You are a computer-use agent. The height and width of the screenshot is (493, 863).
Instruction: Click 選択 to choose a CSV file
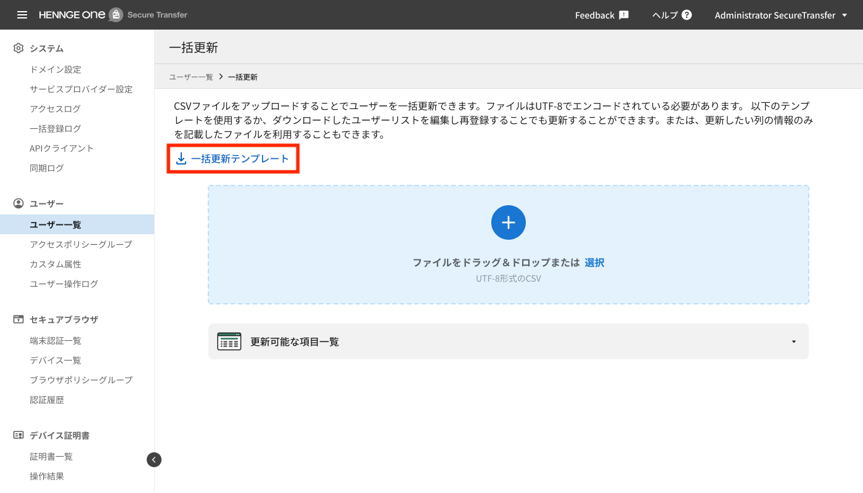(x=594, y=262)
